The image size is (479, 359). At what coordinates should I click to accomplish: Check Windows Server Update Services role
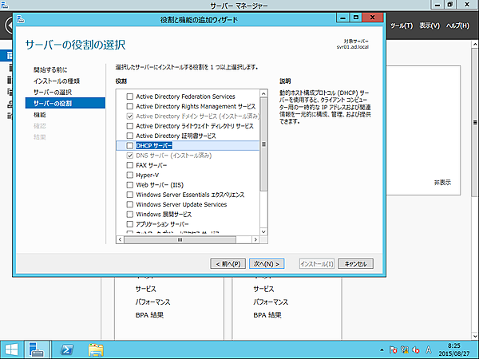point(130,204)
